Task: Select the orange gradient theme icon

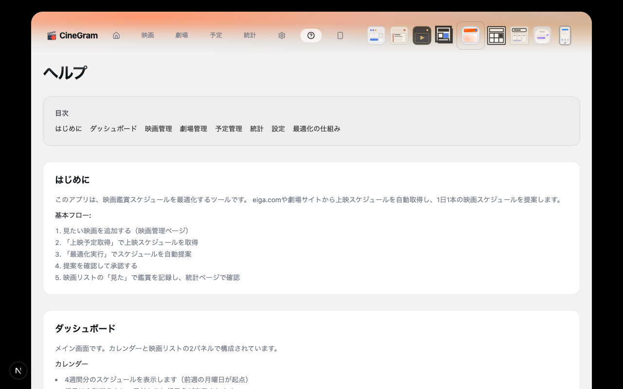Action: click(471, 35)
